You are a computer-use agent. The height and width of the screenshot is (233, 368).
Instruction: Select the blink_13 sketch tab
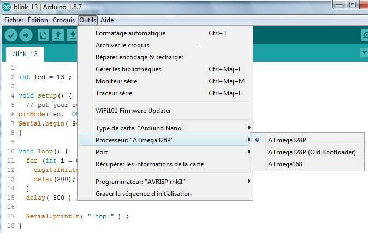point(25,54)
